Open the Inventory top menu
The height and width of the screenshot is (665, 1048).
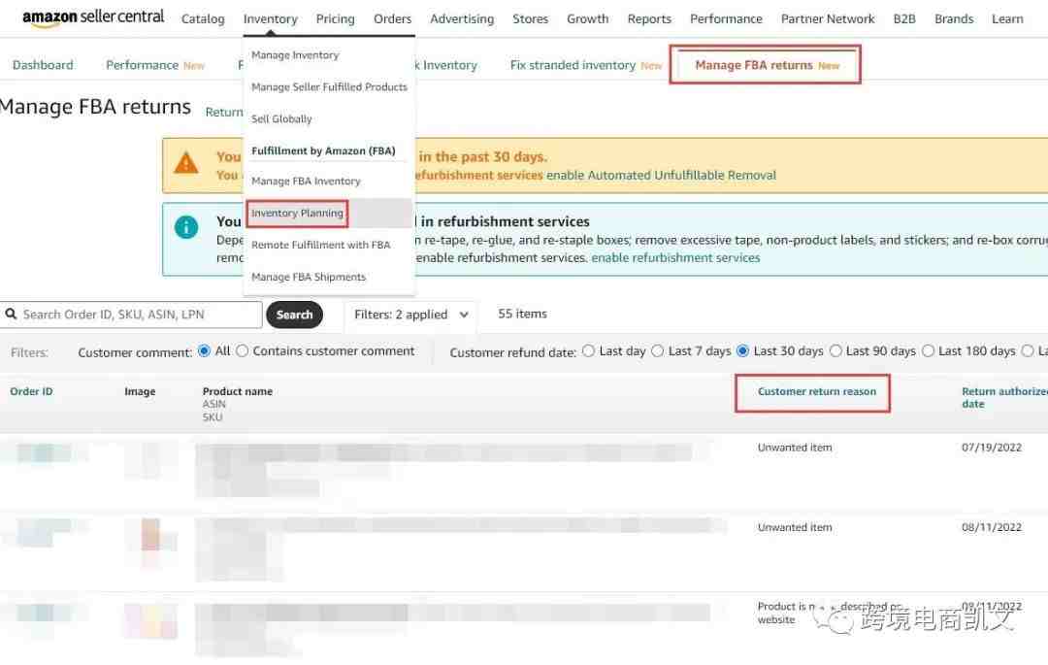(x=270, y=18)
